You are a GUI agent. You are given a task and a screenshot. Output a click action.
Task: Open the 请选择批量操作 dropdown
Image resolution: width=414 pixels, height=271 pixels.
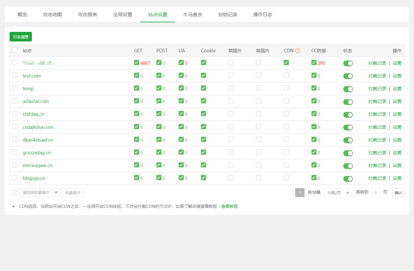40,193
